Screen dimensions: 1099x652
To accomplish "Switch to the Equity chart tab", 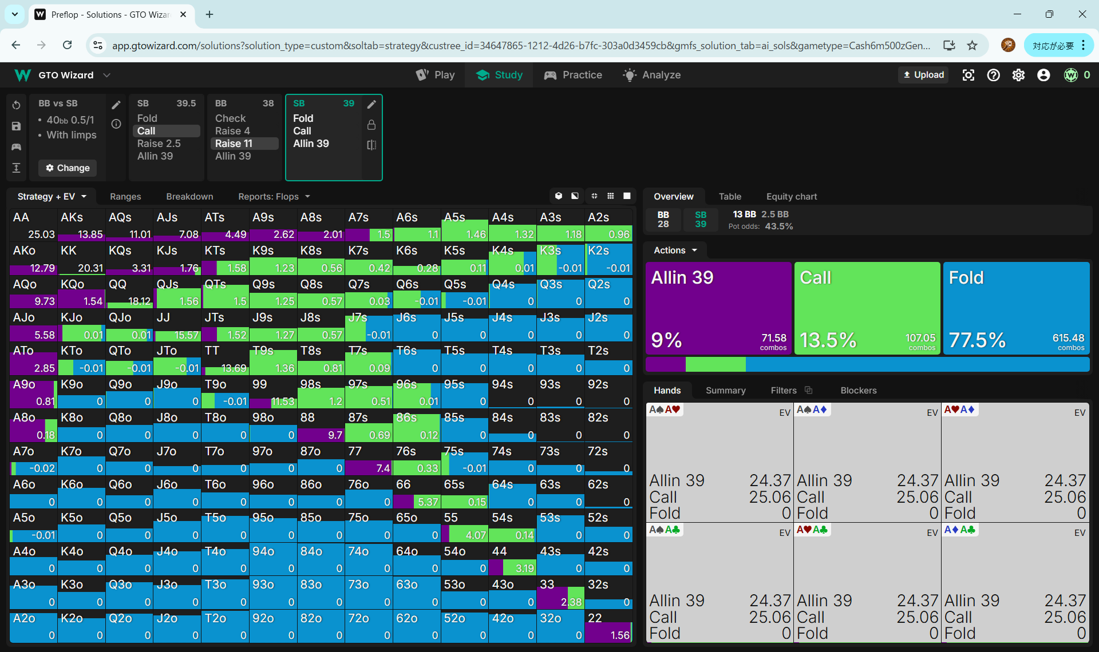I will [791, 196].
